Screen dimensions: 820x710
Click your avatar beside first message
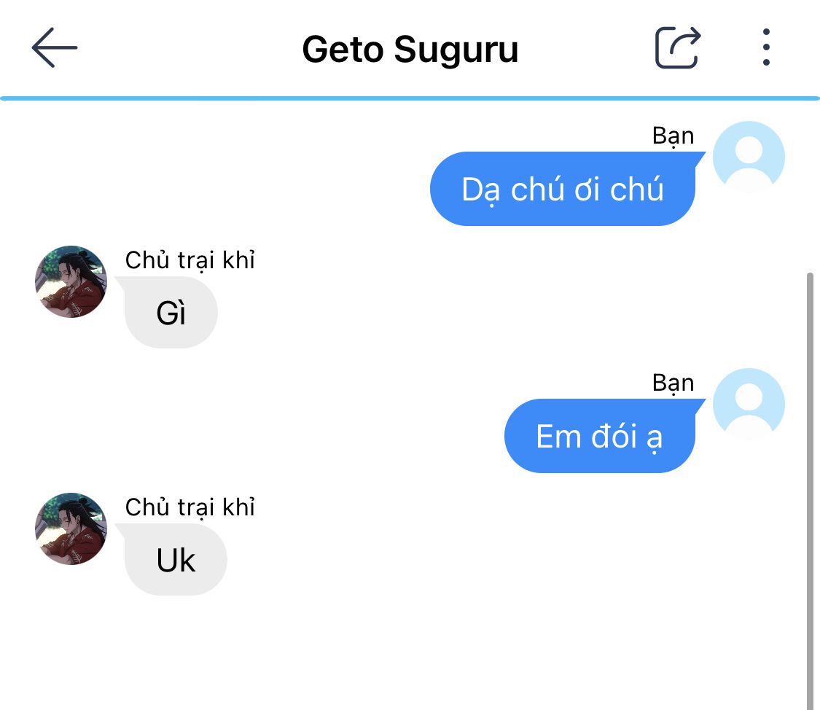(749, 157)
